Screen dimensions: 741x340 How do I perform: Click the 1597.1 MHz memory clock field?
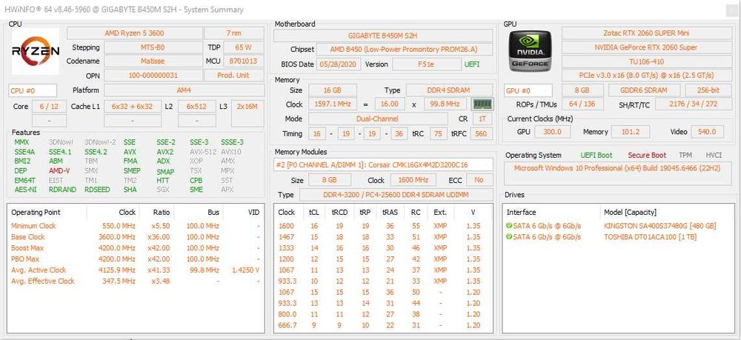(x=333, y=104)
